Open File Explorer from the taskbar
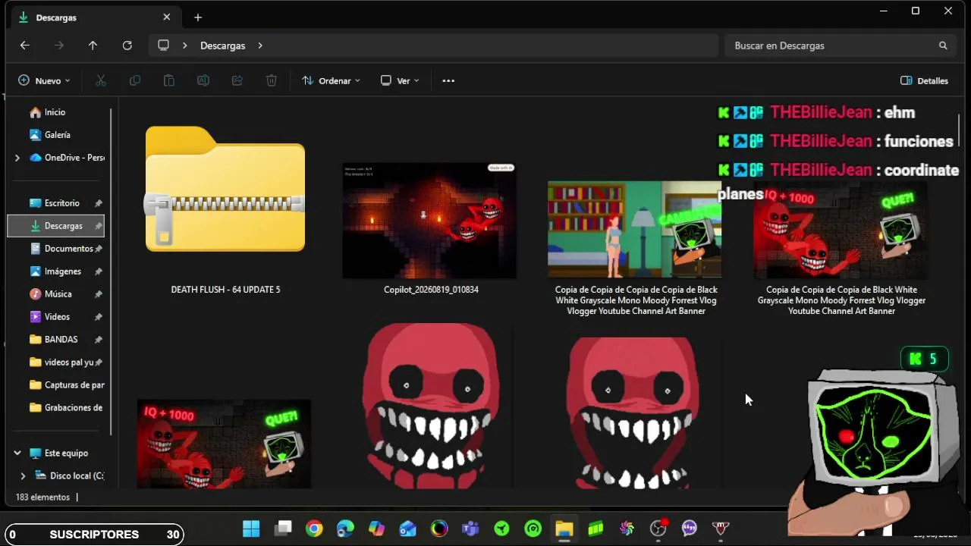The image size is (971, 546). [x=564, y=529]
